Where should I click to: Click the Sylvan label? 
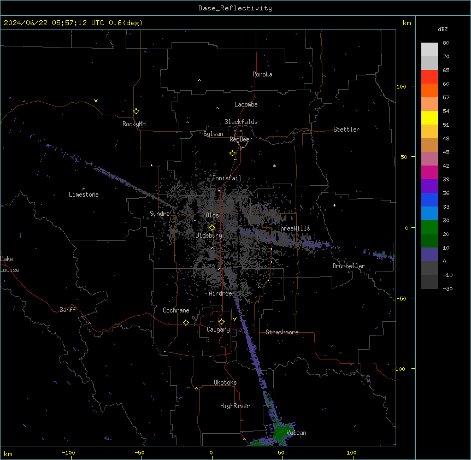(x=213, y=134)
